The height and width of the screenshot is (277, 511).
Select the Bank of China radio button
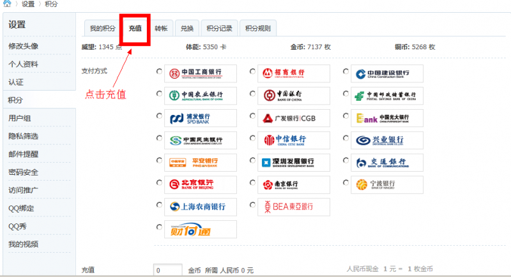[253, 94]
